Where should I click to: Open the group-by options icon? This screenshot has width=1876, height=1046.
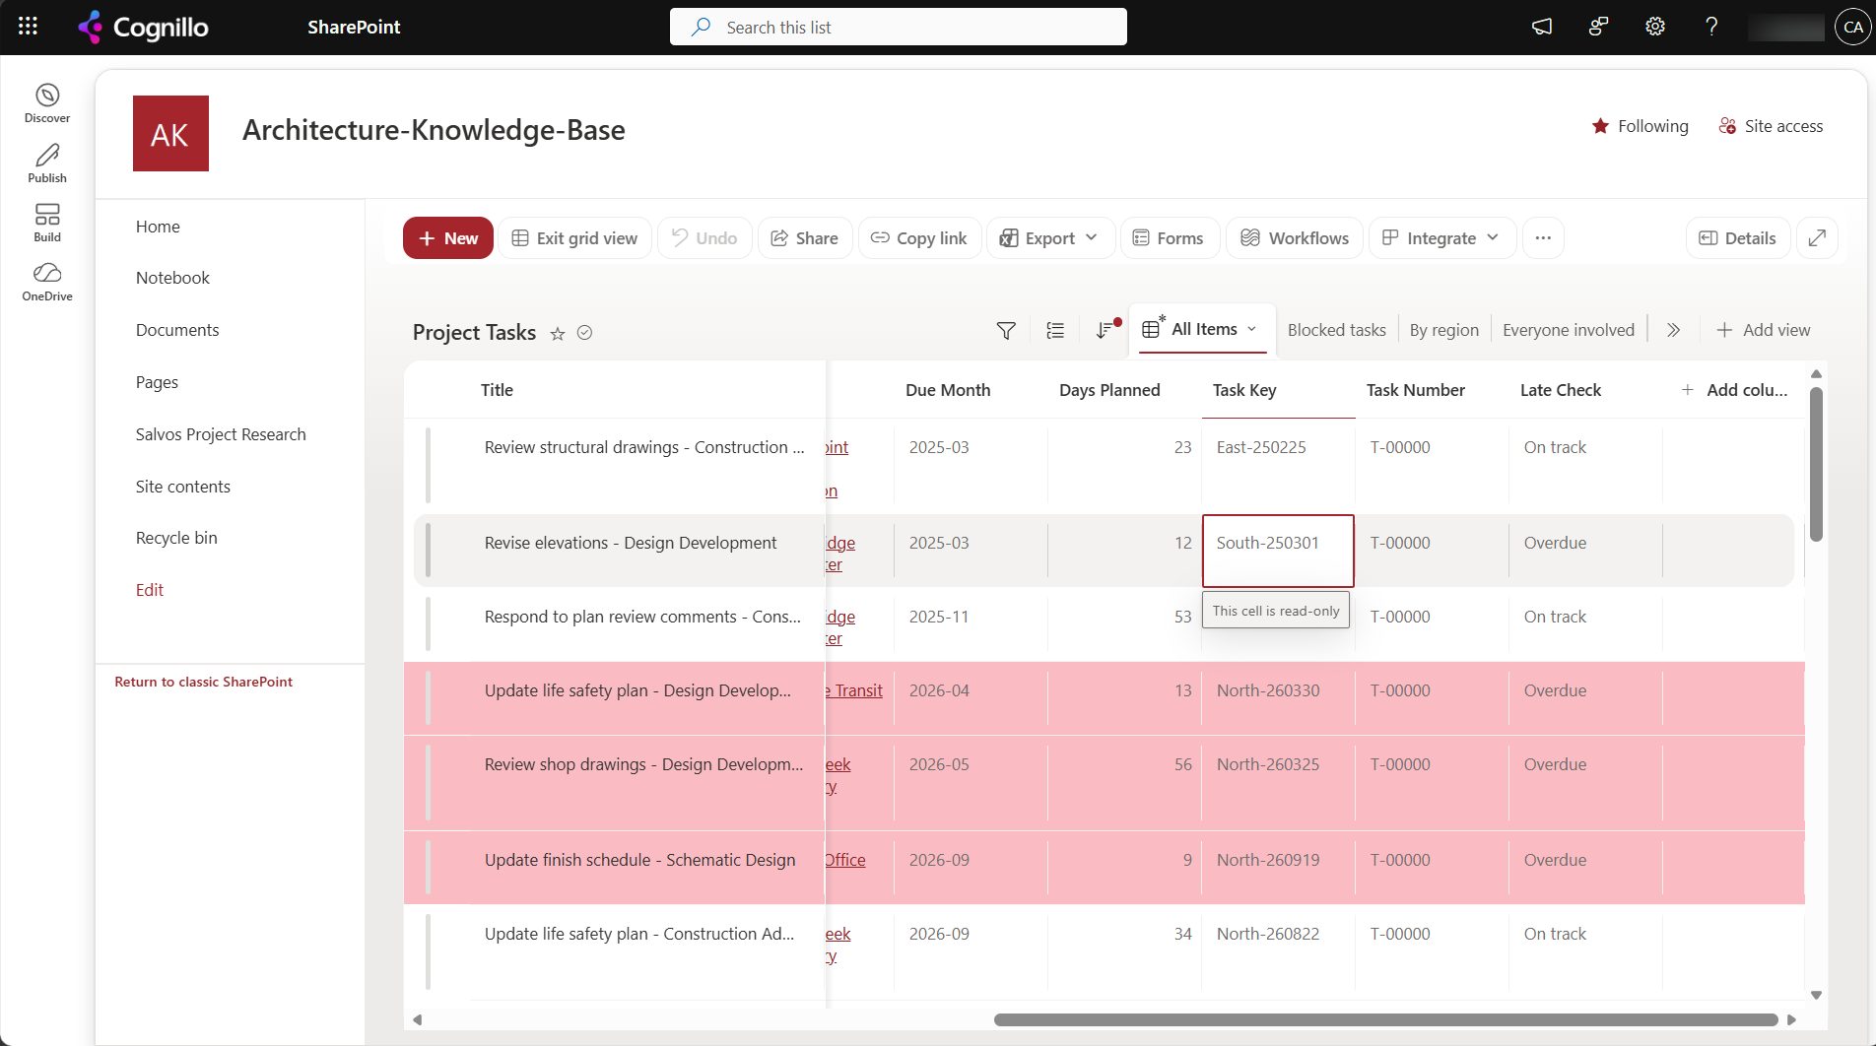[1055, 331]
